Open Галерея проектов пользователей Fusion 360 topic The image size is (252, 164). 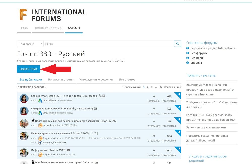58,133
